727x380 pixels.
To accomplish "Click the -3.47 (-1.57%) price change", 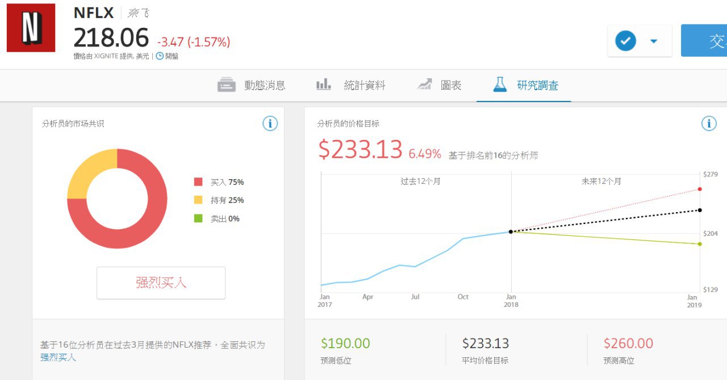I will [194, 42].
